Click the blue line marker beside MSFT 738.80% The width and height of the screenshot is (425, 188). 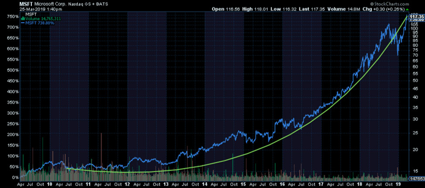23,23
